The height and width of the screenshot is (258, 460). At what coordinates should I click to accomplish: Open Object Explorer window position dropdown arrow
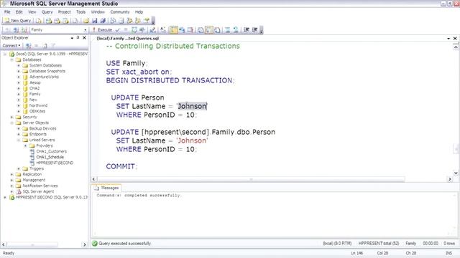[x=72, y=38]
